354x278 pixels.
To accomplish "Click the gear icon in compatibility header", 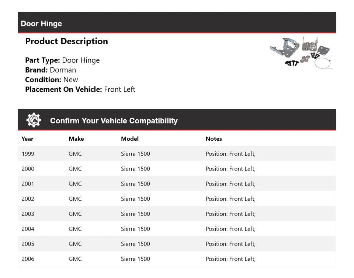I will [x=34, y=120].
